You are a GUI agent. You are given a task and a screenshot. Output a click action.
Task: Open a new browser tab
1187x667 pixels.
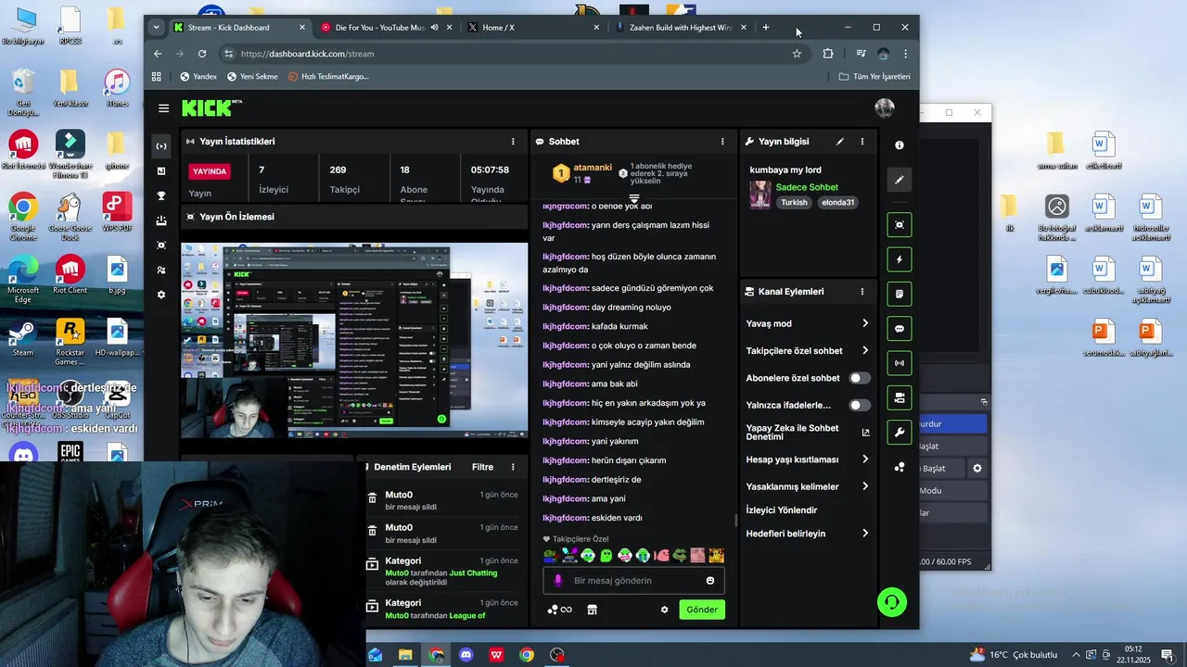(x=765, y=28)
